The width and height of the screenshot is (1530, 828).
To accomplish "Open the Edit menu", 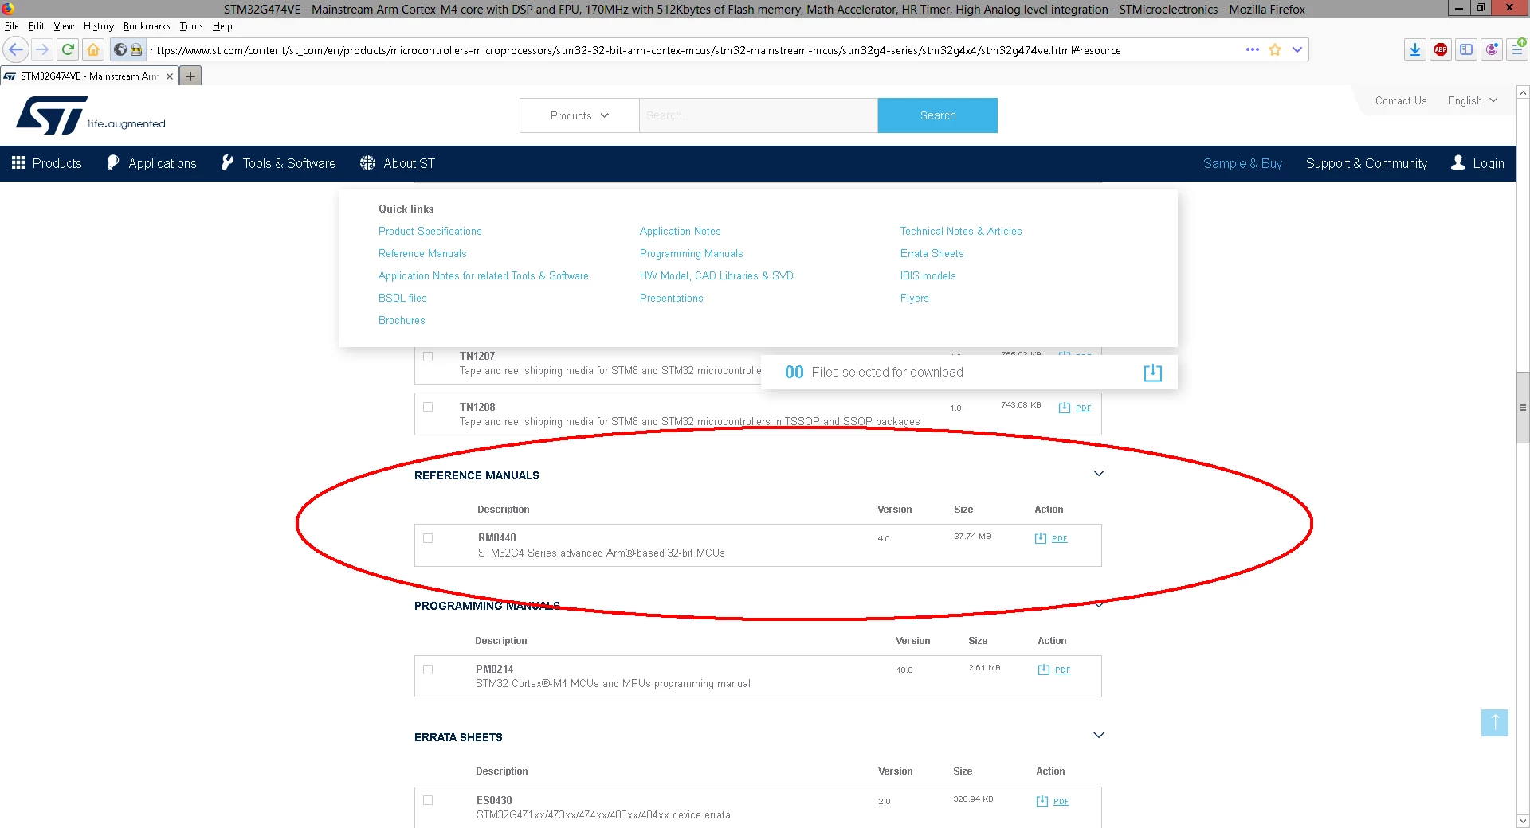I will coord(37,26).
